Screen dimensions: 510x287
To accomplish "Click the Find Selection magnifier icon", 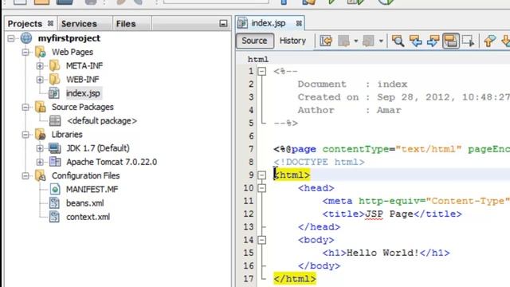I will pos(398,41).
